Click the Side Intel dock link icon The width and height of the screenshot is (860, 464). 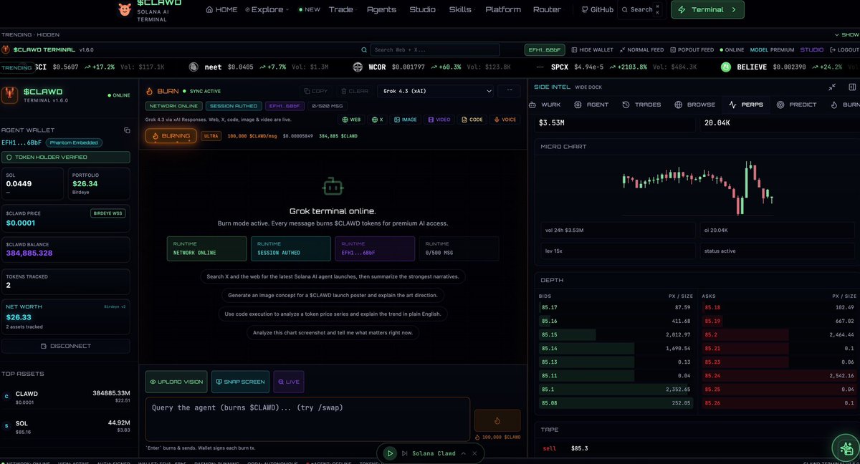pyautogui.click(x=851, y=87)
